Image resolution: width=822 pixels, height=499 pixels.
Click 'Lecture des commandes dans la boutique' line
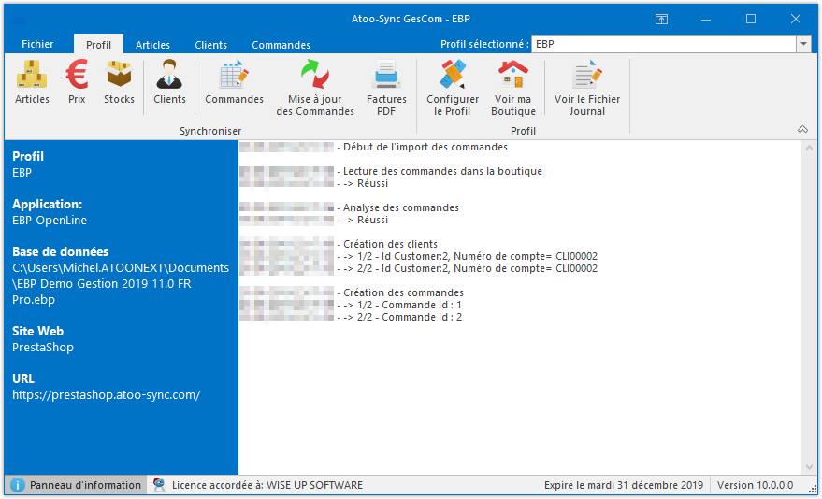click(440, 171)
